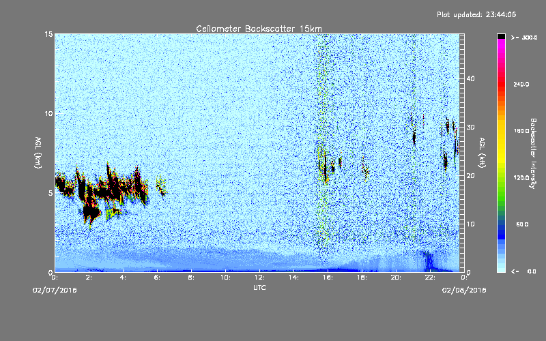Click the '20:' hour tick on time axis
Image resolution: width=546 pixels, height=341 pixels.
point(396,278)
